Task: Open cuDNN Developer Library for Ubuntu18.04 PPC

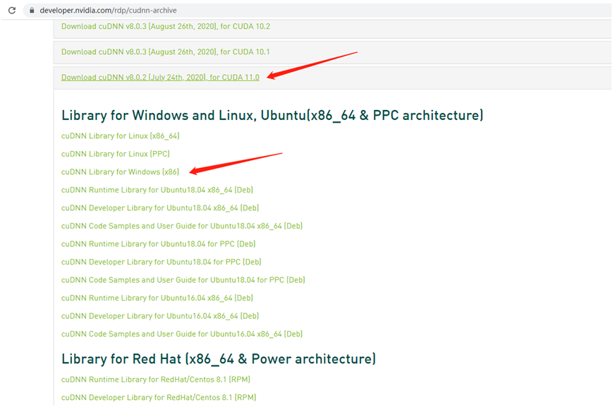Action: tap(162, 262)
